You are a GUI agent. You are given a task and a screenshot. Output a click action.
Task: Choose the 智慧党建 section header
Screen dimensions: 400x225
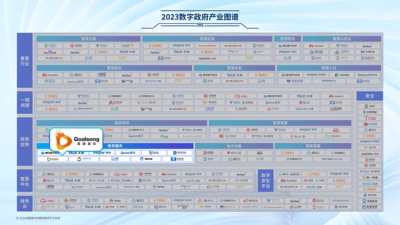280,123
